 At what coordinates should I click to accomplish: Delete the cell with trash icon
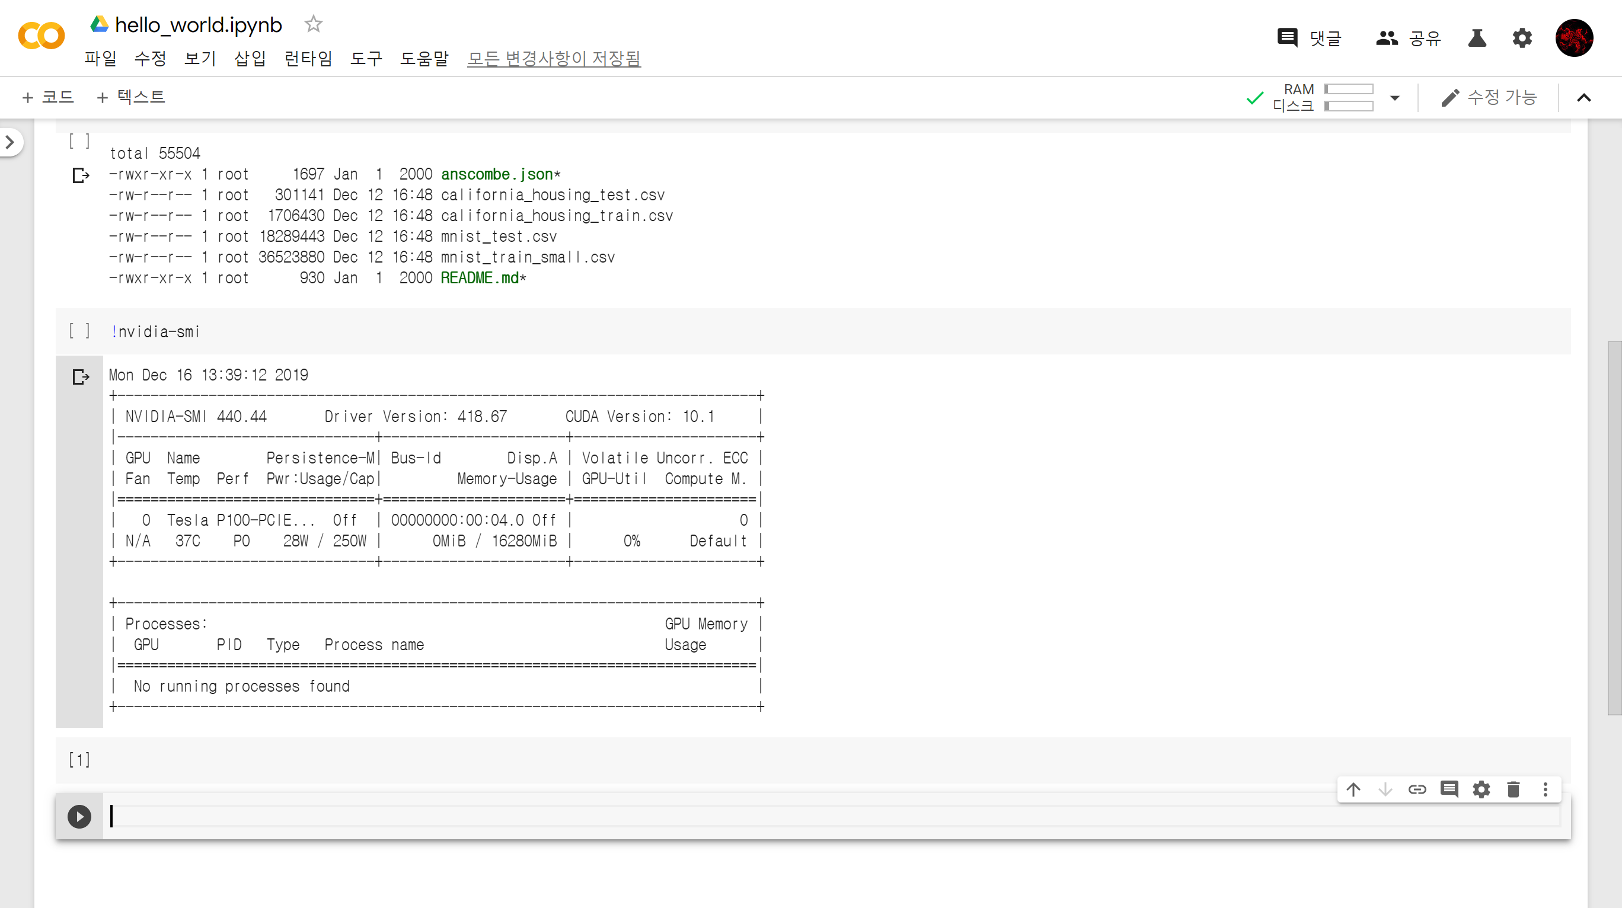[1513, 789]
